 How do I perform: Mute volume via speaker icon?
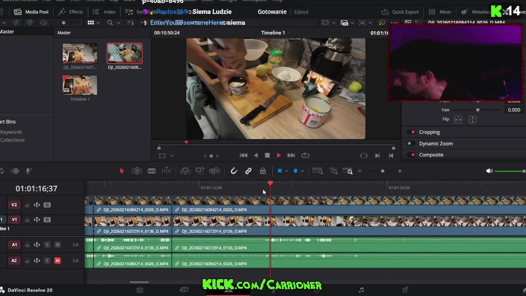pyautogui.click(x=489, y=171)
